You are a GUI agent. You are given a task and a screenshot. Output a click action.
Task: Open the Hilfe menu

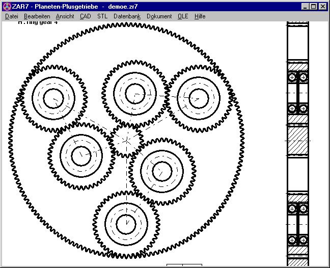click(x=200, y=16)
